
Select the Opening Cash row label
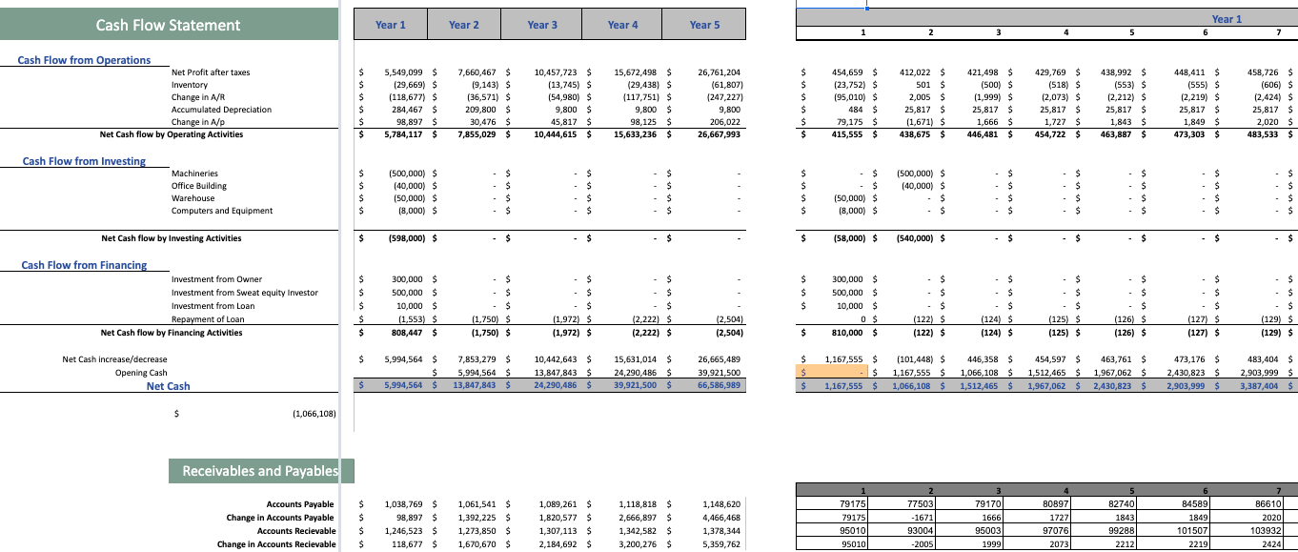click(x=141, y=373)
